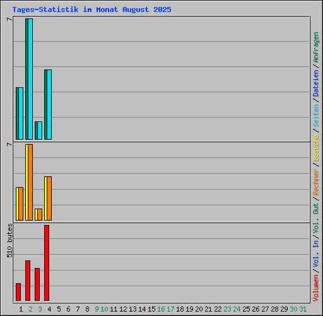The height and width of the screenshot is (316, 323).
Task: Click day 31 on the x-axis
Action: point(303,309)
